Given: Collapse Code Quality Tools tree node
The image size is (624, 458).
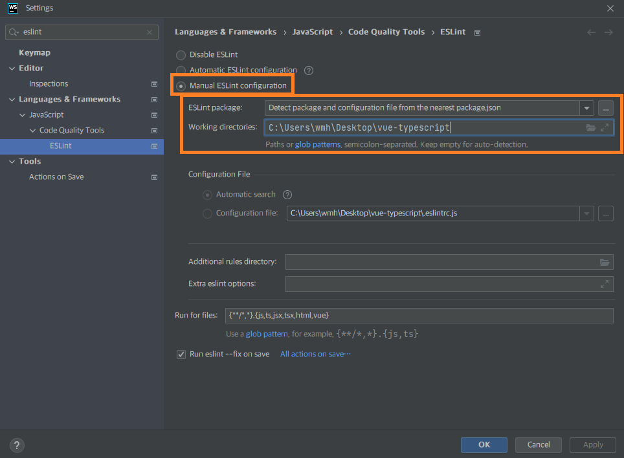Looking at the screenshot, I should tap(32, 131).
